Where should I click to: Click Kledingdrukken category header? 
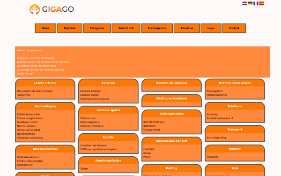click(171, 114)
